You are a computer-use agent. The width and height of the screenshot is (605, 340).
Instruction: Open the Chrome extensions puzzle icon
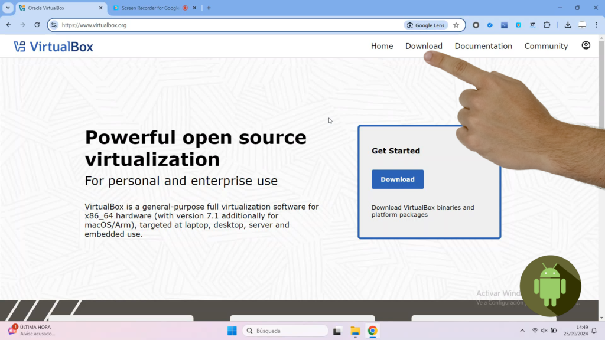547,25
